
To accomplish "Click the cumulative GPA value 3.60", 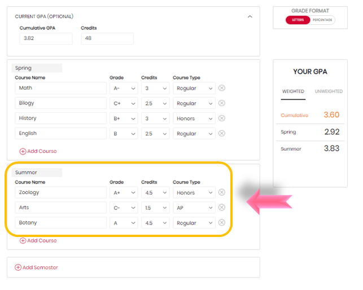I will coord(331,115).
